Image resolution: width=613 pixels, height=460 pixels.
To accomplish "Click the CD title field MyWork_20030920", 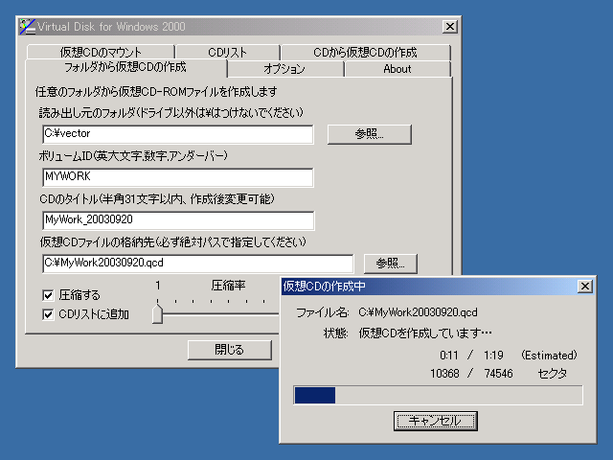I will click(177, 220).
